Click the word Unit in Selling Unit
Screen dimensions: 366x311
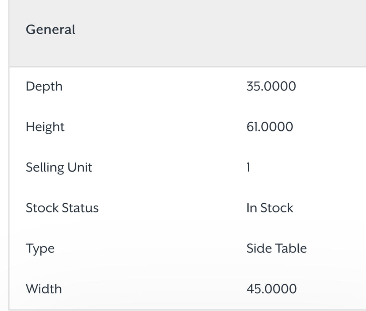point(80,168)
